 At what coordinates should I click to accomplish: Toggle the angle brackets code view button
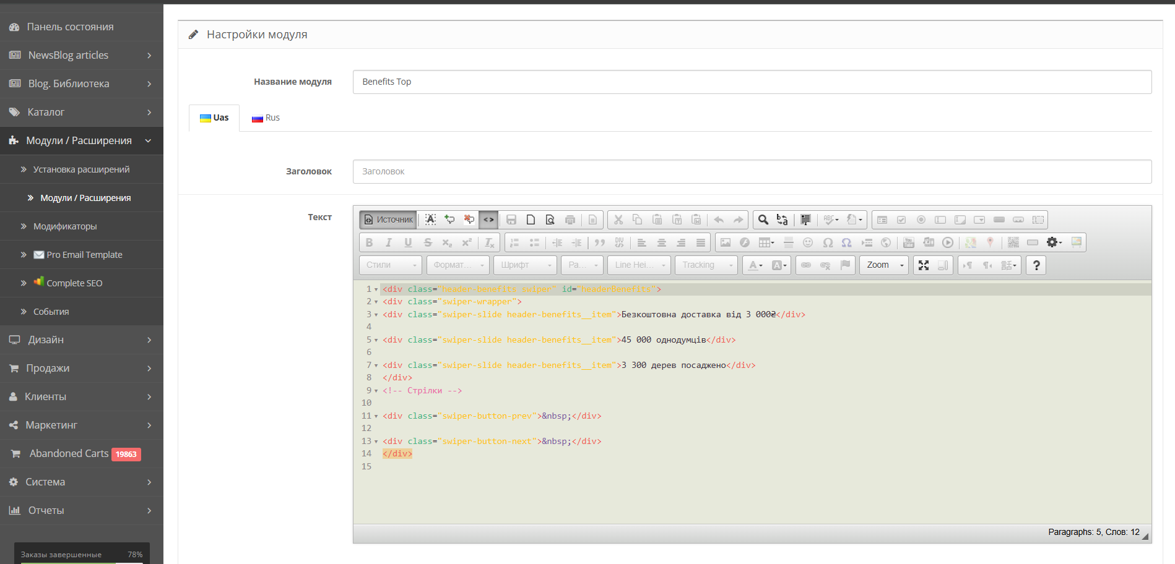tap(488, 220)
